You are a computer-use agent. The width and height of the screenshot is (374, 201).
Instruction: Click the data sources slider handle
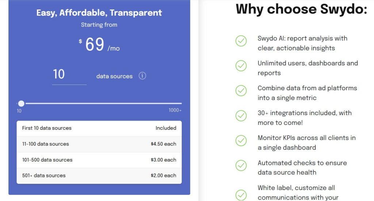[21, 103]
